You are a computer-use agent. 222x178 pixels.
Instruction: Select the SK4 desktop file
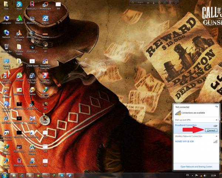45,148
